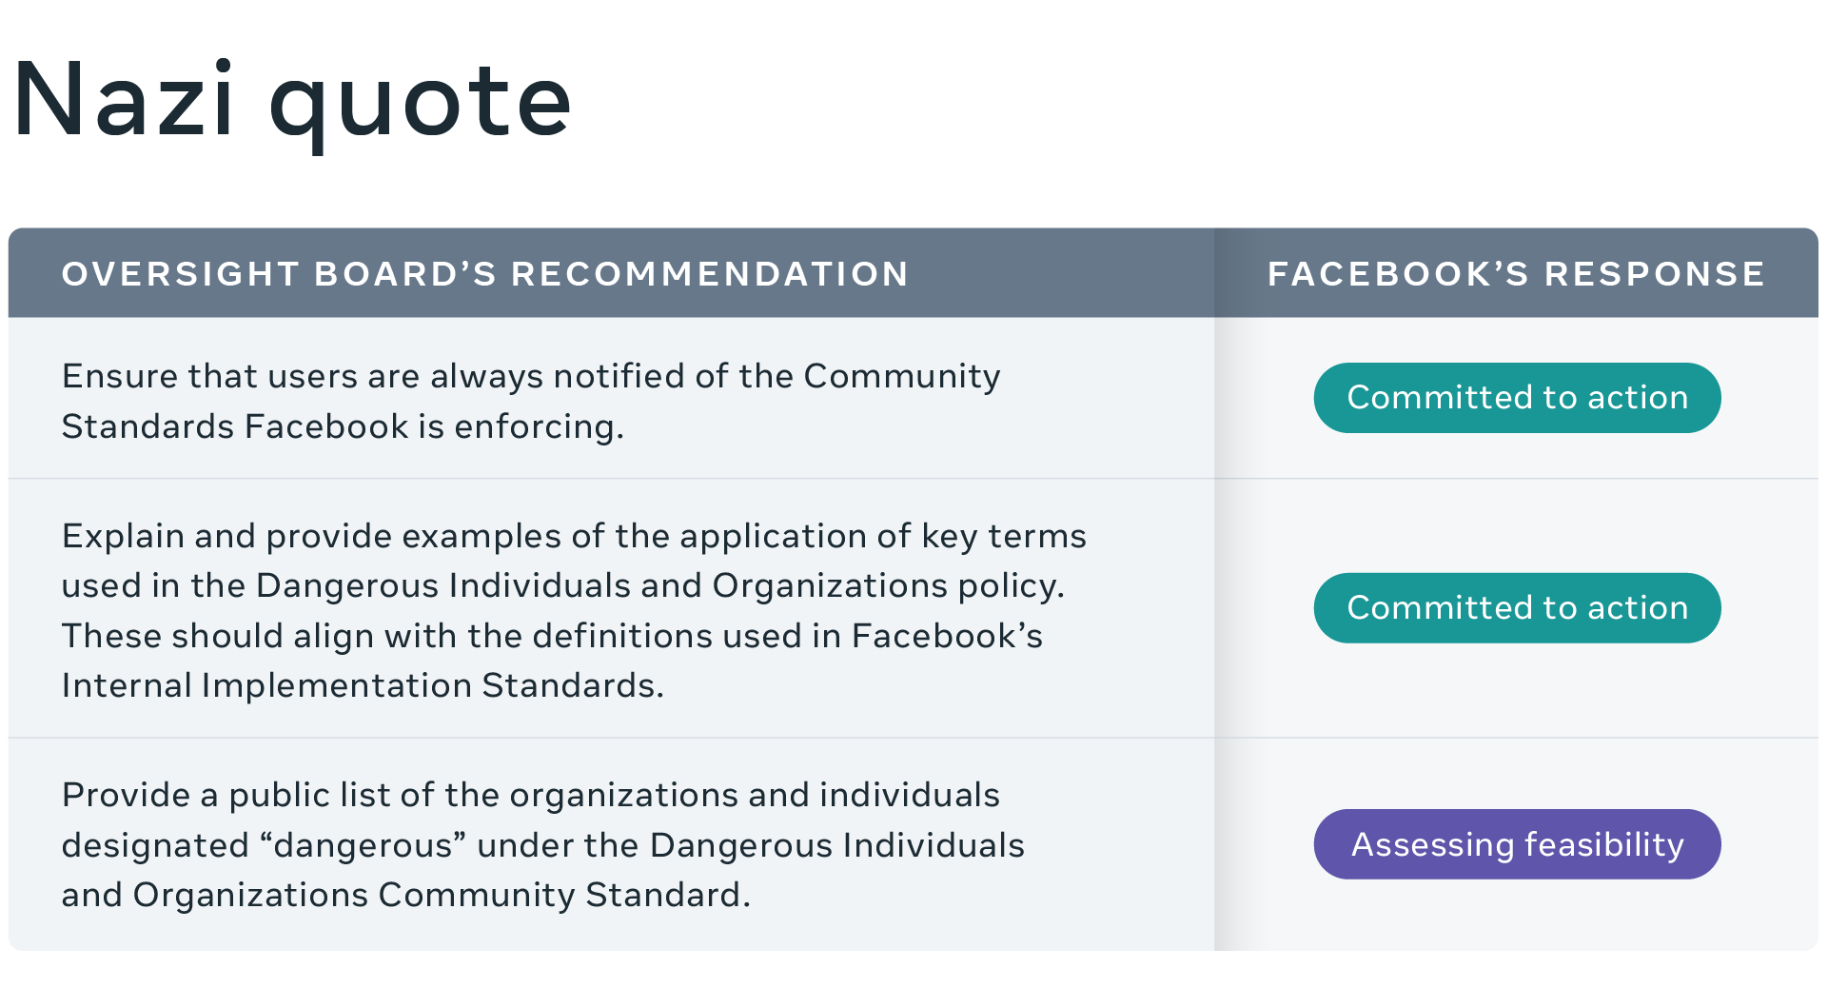
Task: Click the word "RESPONSE" in the table header
Action: (x=1655, y=274)
